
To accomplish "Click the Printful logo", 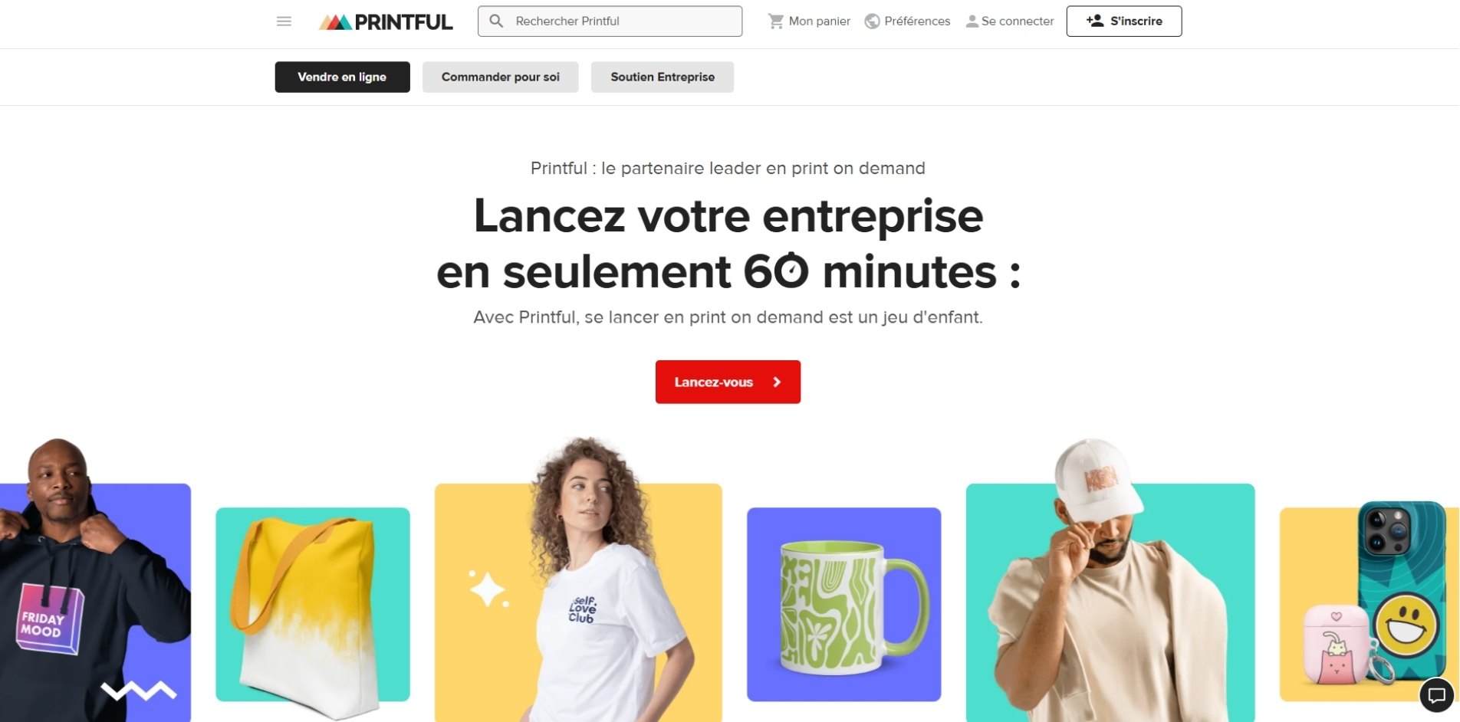I will tap(386, 21).
